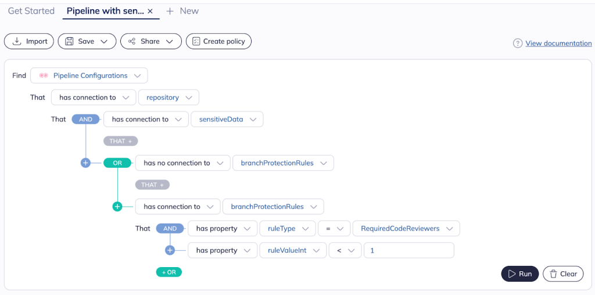Click the value input field containing 1
The image size is (595, 295).
click(x=408, y=250)
